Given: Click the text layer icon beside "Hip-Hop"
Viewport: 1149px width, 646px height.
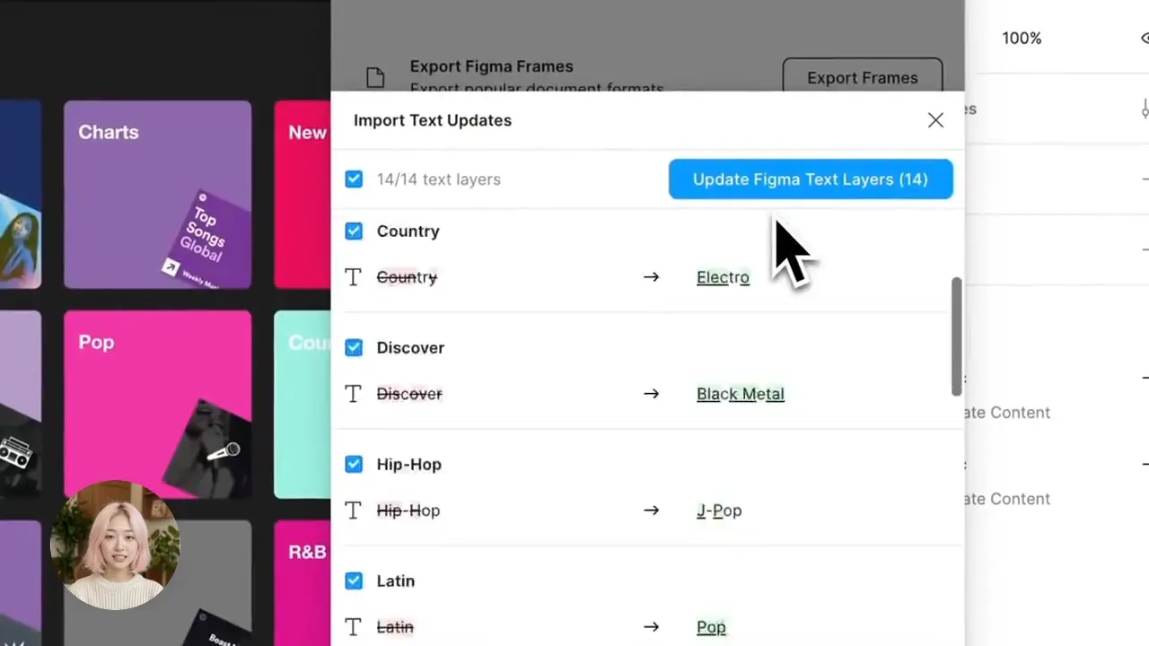Looking at the screenshot, I should click(x=352, y=511).
